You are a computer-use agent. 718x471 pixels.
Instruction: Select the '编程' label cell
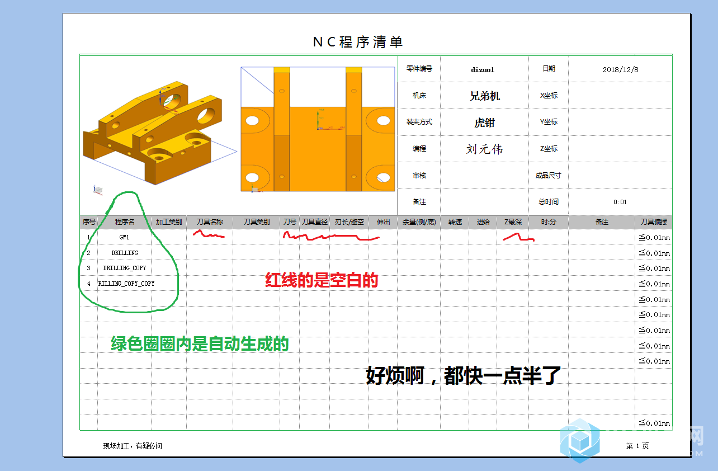click(x=419, y=149)
